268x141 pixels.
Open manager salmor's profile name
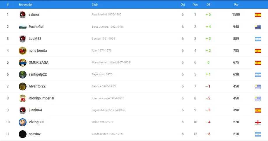34,15
